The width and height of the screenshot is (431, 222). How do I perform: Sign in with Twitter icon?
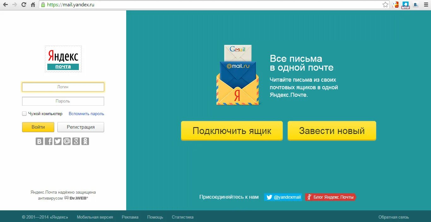[58, 141]
